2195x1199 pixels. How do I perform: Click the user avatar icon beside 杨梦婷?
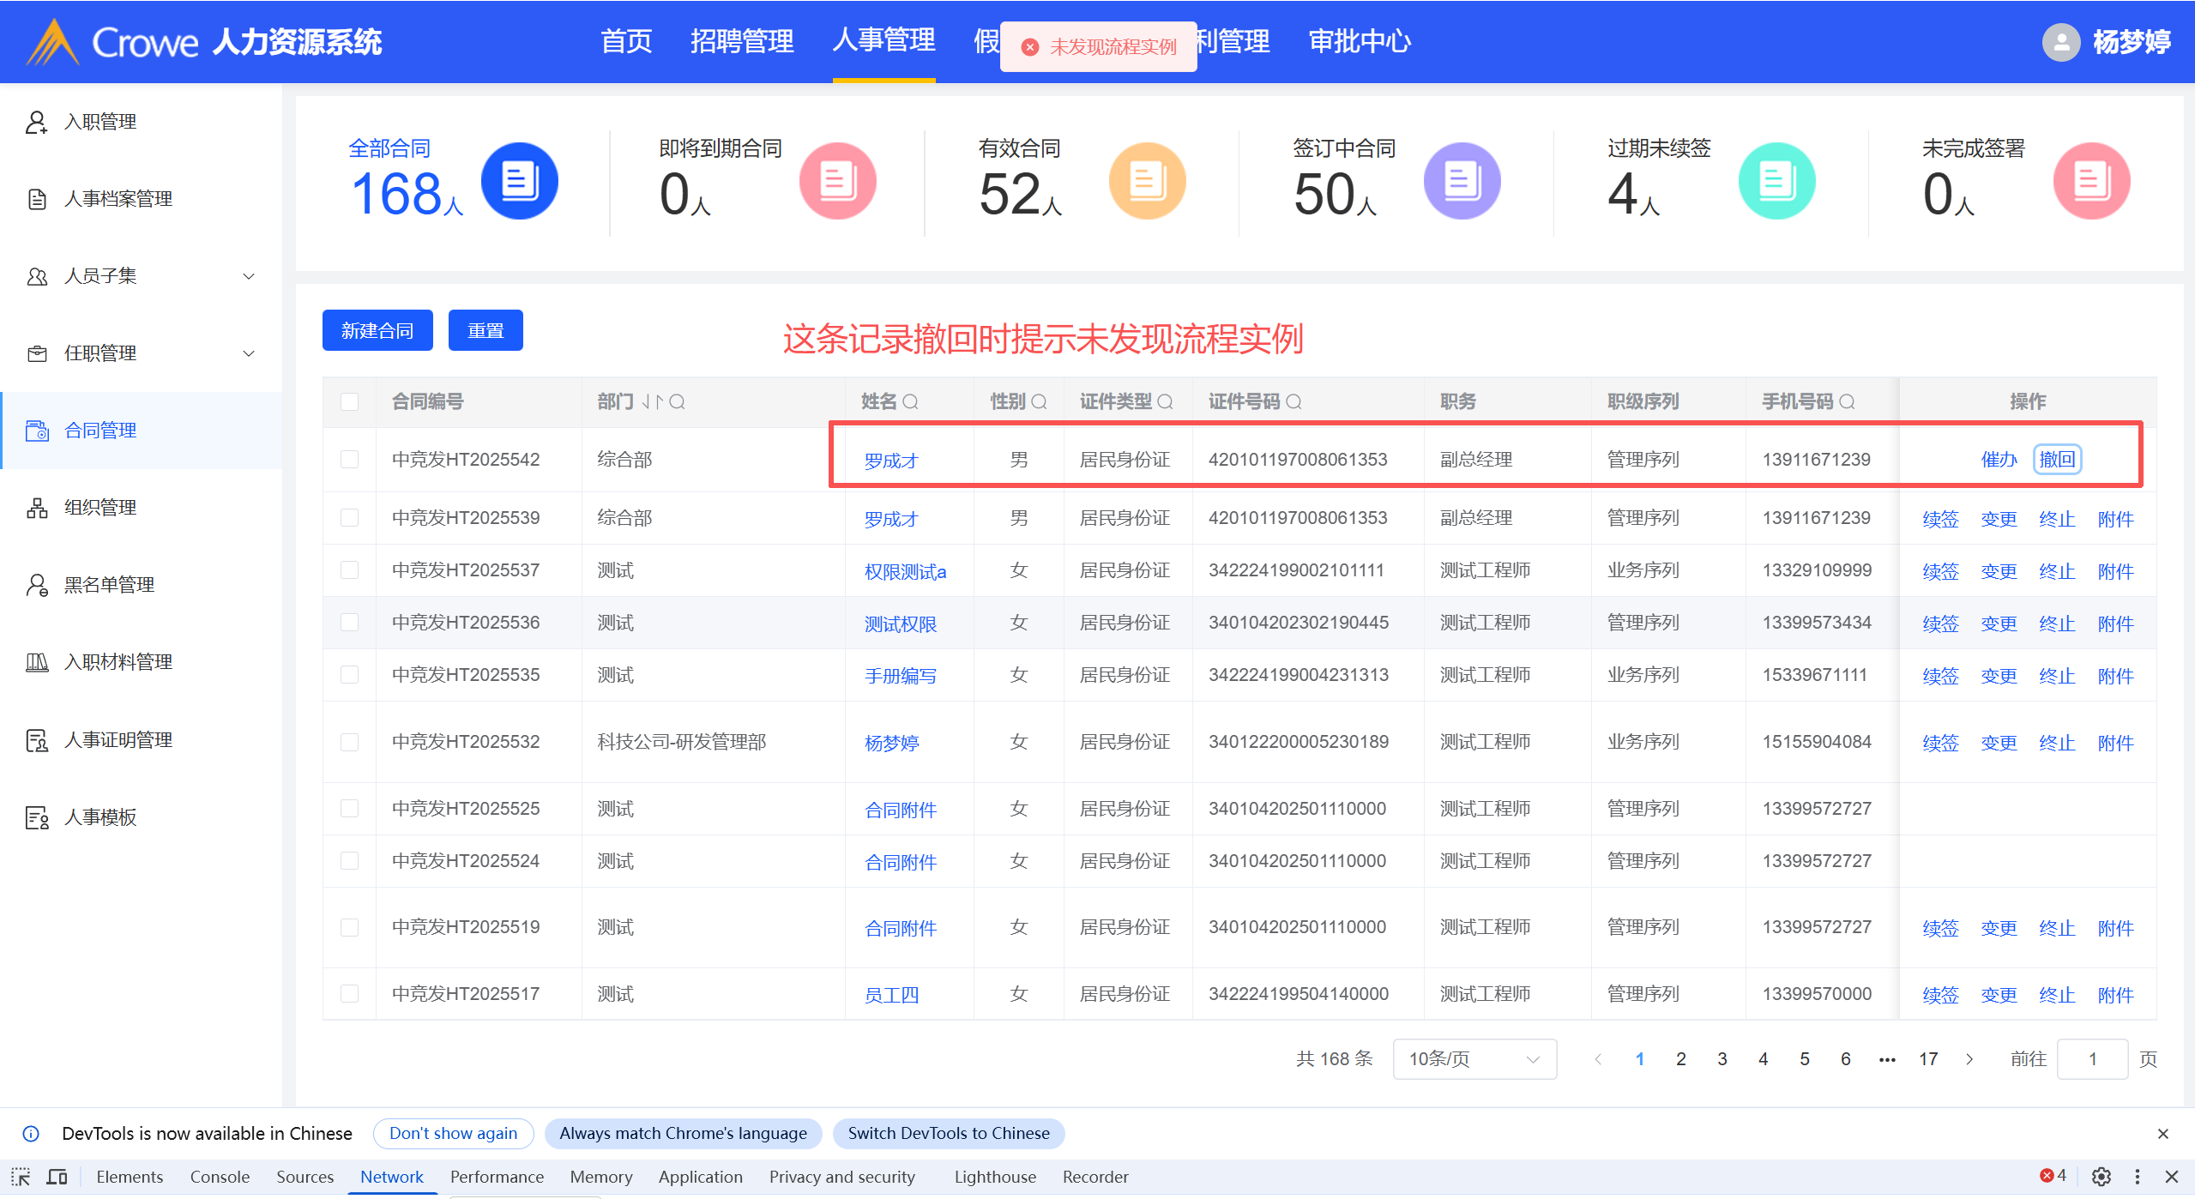2060,42
